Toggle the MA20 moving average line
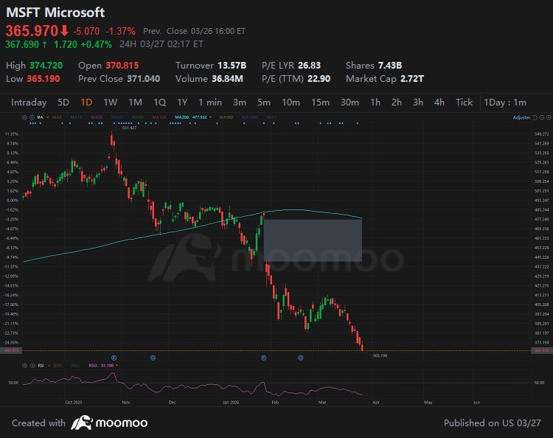553x438 pixels. (x=97, y=117)
